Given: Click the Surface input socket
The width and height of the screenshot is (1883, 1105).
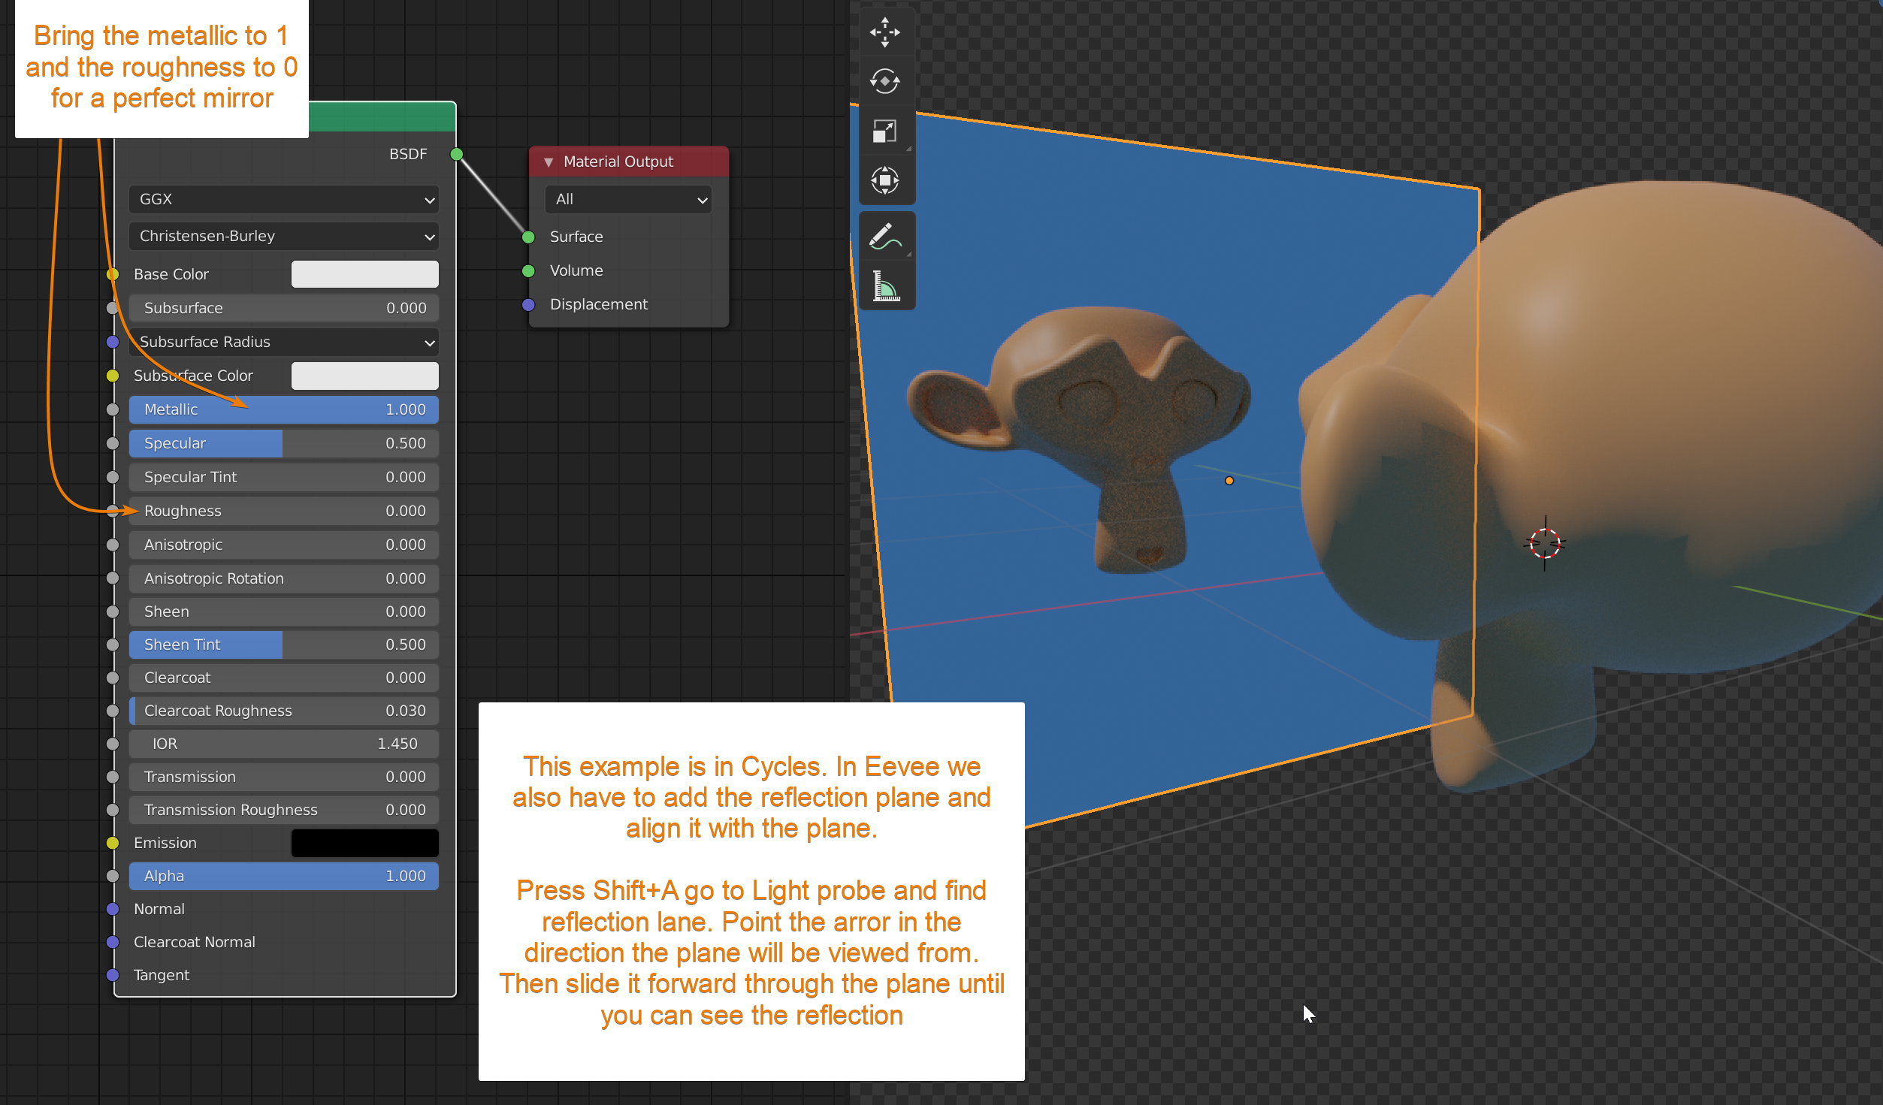Looking at the screenshot, I should pos(528,237).
